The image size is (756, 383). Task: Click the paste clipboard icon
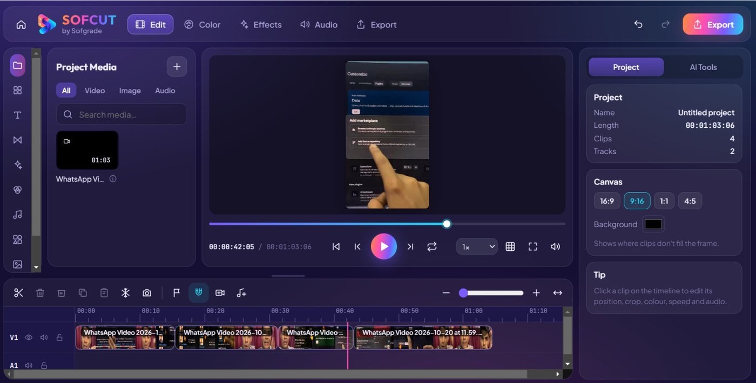104,292
